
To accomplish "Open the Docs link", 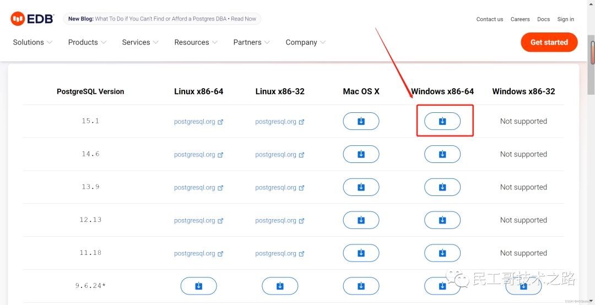I will click(543, 19).
